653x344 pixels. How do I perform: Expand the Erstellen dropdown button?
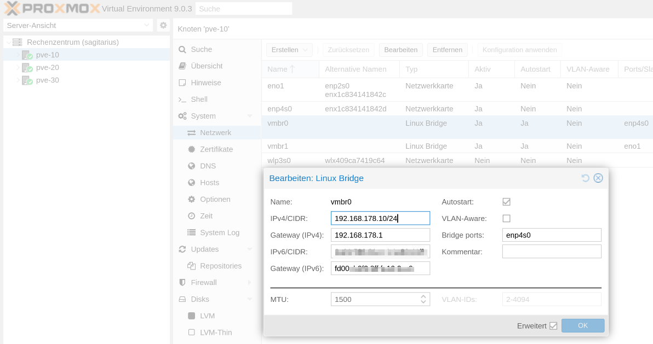pos(289,50)
